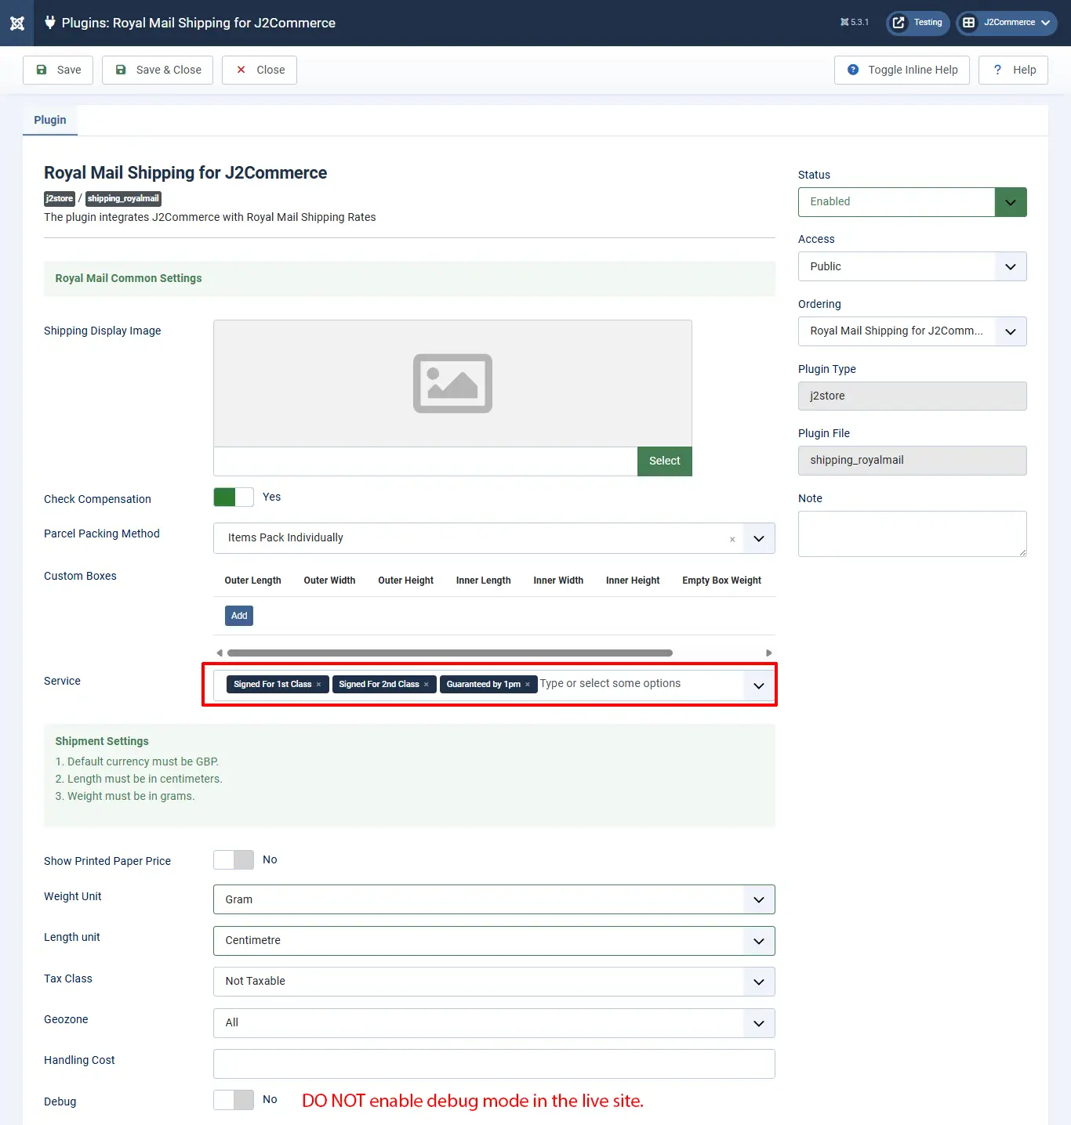The image size is (1071, 1125).
Task: Click the Royal Mail Common Settings heading
Action: (x=129, y=278)
